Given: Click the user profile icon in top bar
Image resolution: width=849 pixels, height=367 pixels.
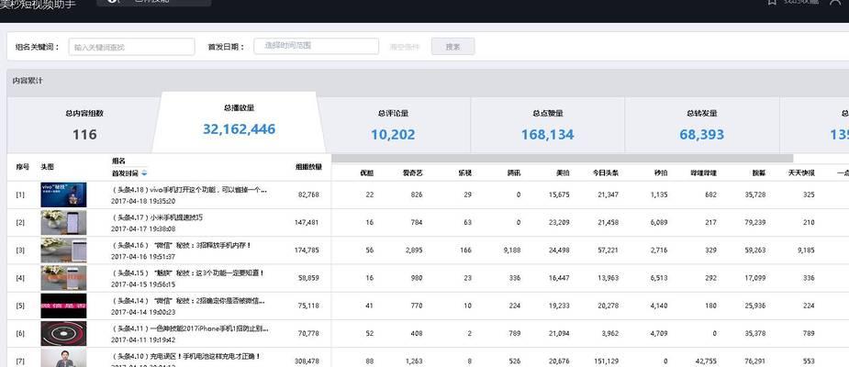Looking at the screenshot, I should 835,2.
